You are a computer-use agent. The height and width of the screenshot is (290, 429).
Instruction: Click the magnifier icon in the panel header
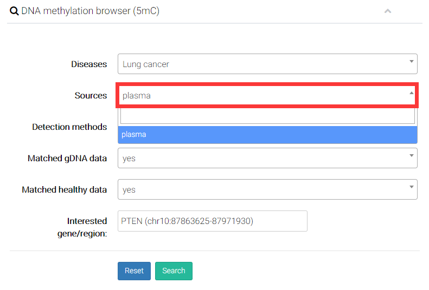pos(14,11)
